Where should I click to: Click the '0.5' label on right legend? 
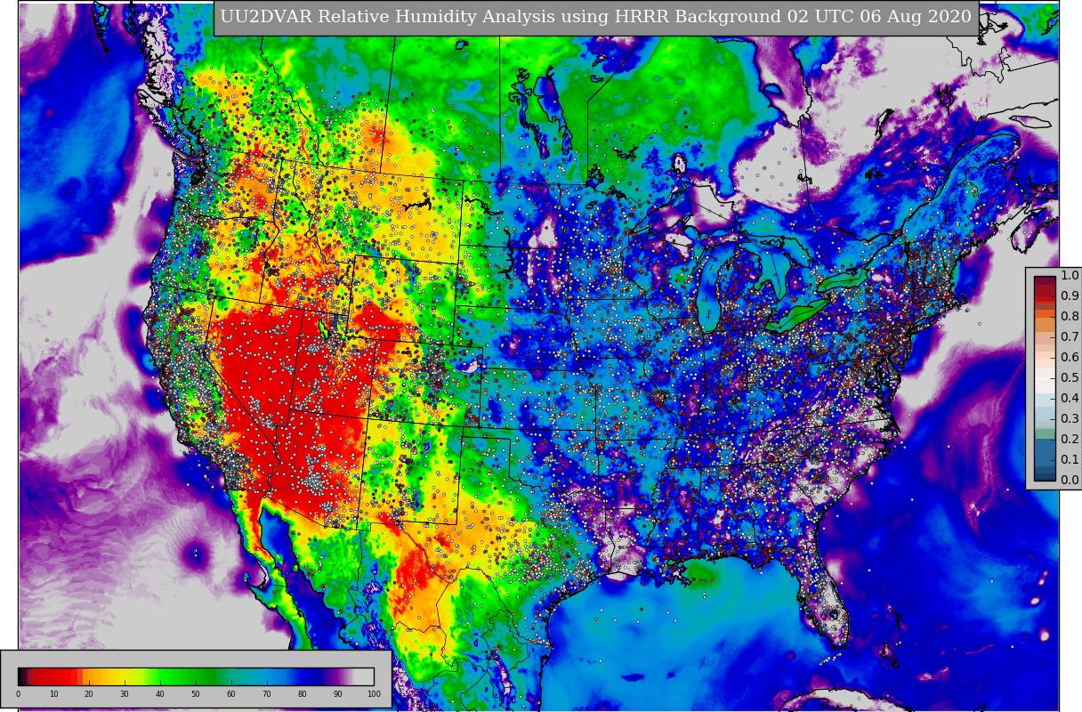coord(1070,378)
